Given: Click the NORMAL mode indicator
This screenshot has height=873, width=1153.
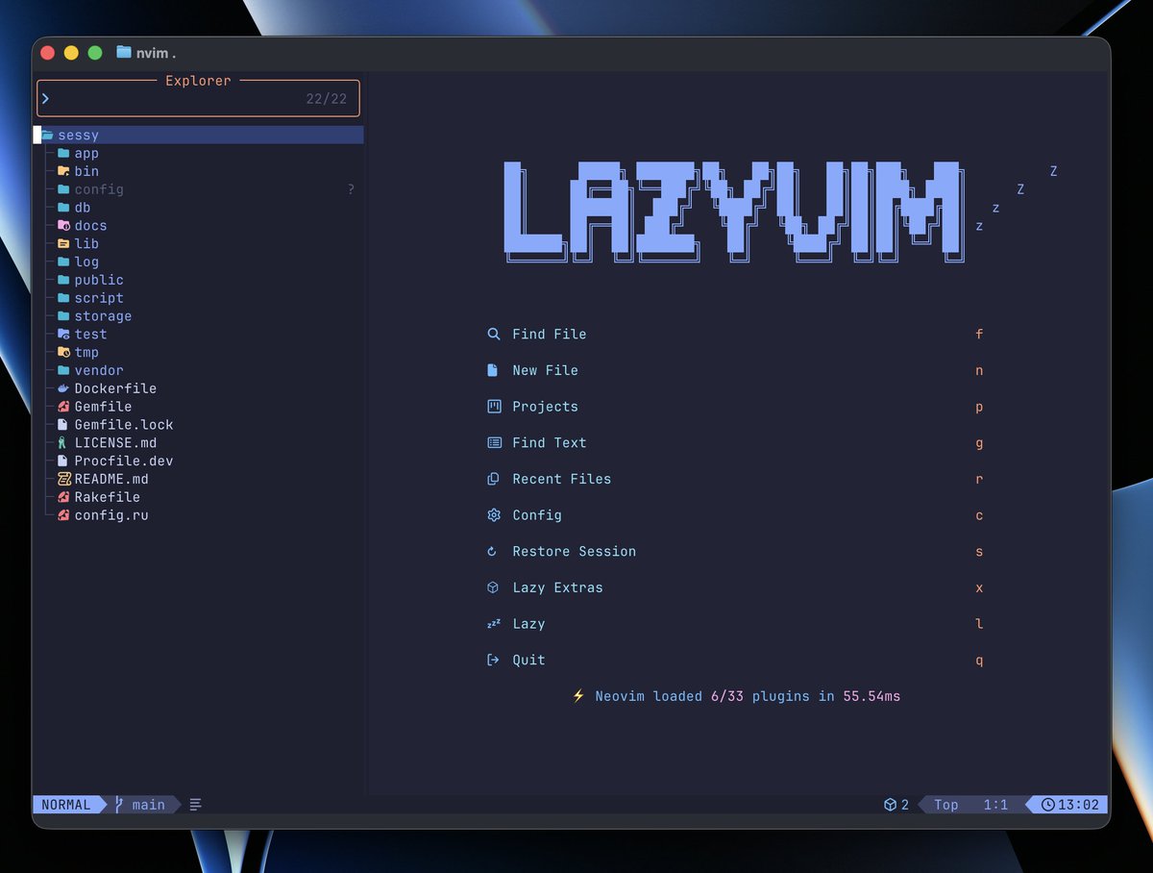Looking at the screenshot, I should (x=66, y=805).
